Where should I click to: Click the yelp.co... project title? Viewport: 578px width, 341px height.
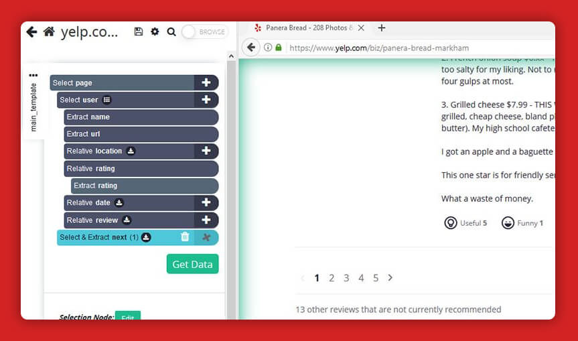pos(89,32)
